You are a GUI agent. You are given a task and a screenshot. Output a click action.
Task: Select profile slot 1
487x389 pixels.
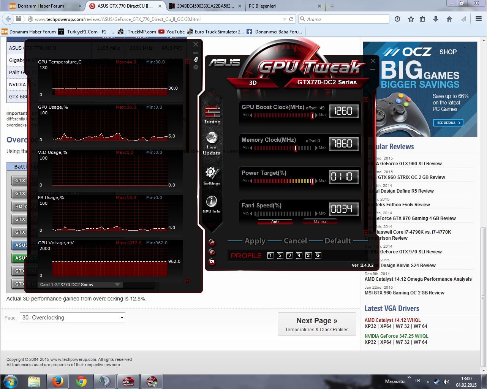pos(270,255)
